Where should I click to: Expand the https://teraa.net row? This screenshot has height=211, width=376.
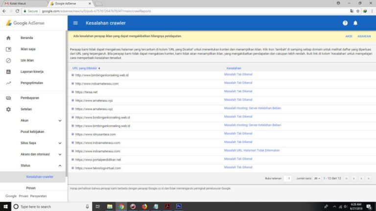[x=72, y=92]
